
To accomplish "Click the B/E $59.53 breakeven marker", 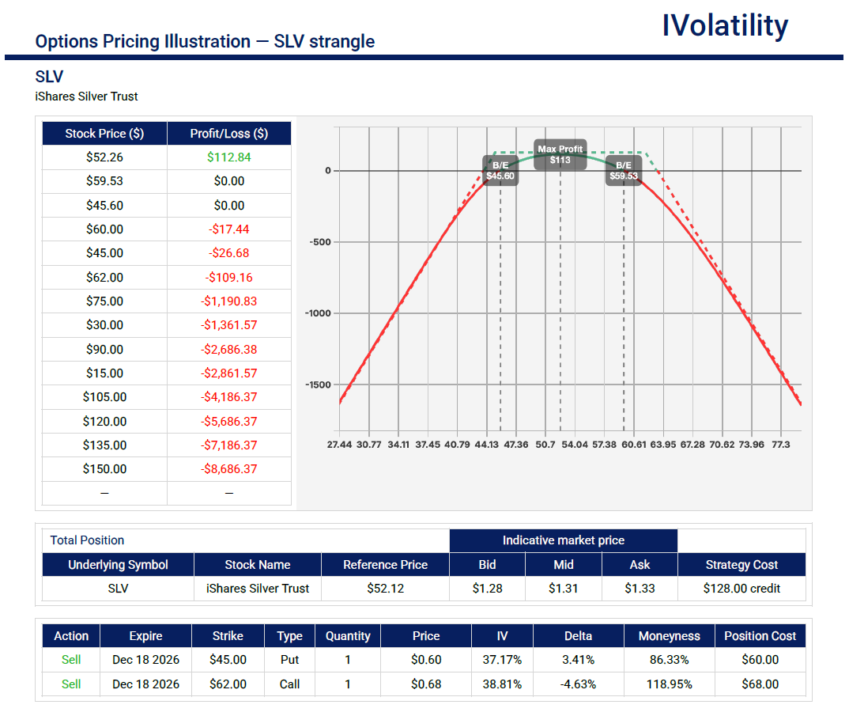I will coord(624,171).
